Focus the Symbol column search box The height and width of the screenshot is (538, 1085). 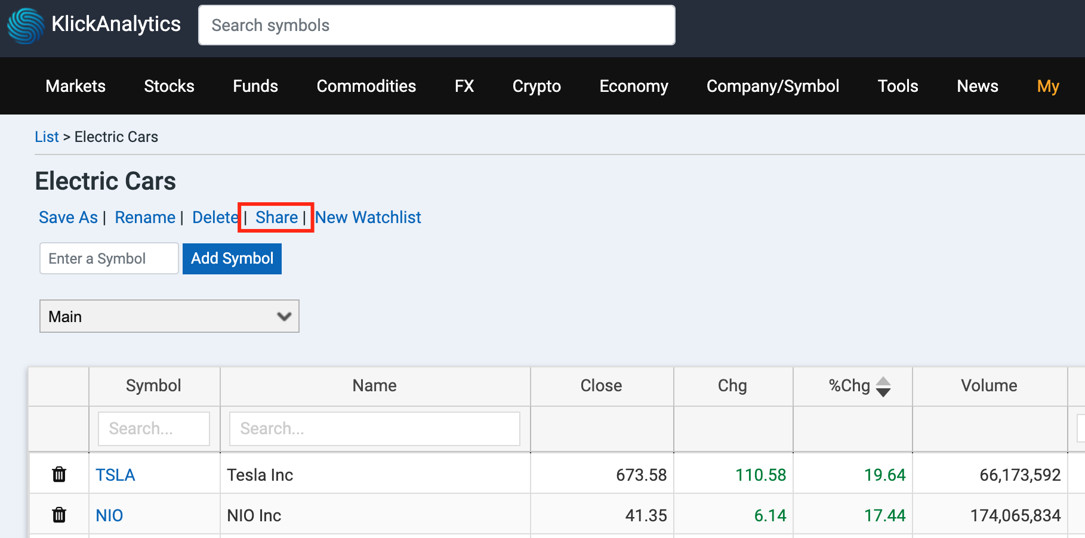154,428
